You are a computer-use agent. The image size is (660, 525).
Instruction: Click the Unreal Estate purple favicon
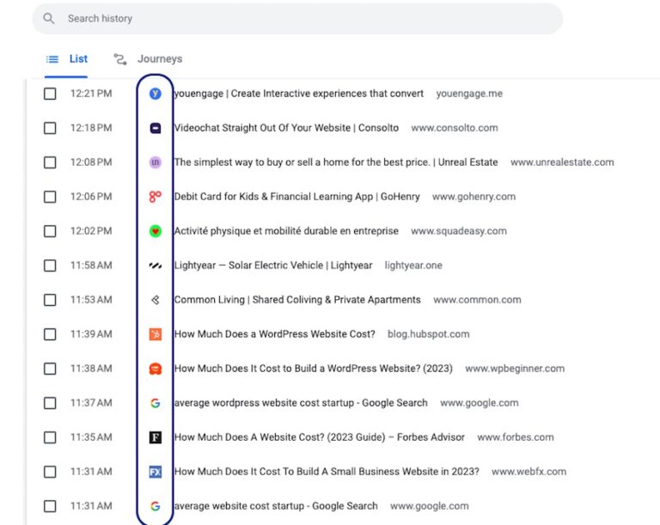tap(156, 162)
